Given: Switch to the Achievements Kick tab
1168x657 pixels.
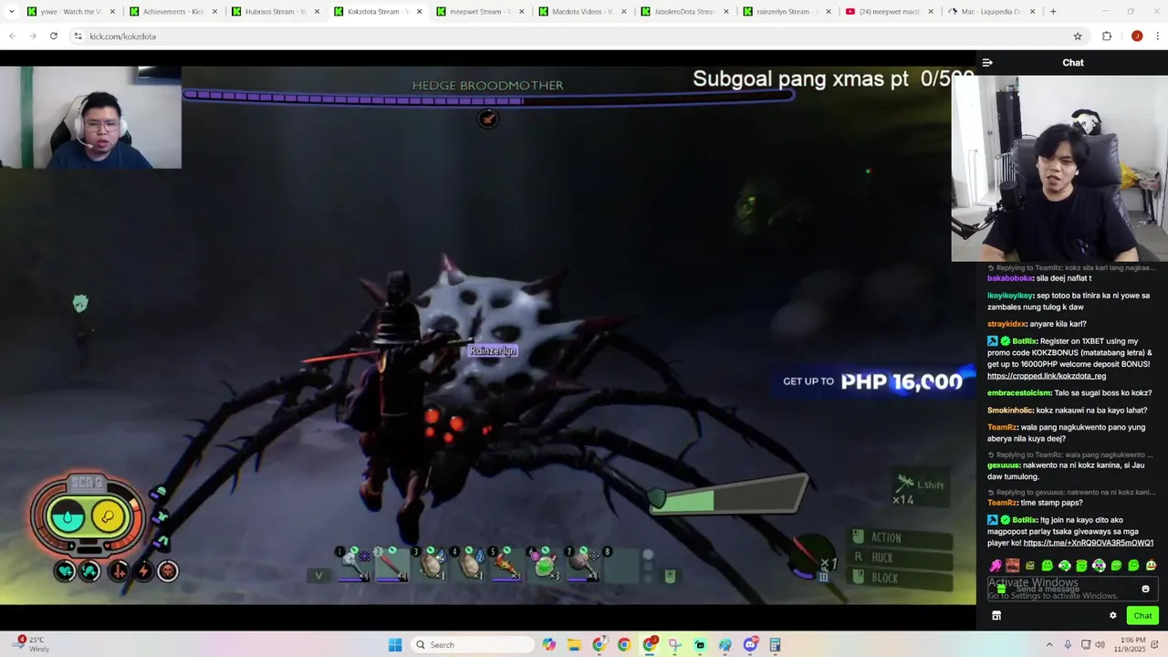Looking at the screenshot, I should (x=172, y=12).
